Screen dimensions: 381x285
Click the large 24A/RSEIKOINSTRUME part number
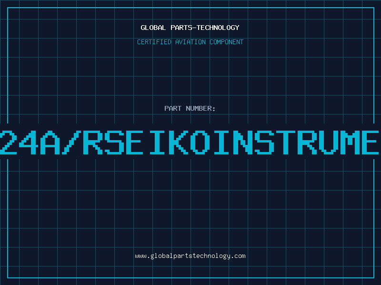point(190,142)
